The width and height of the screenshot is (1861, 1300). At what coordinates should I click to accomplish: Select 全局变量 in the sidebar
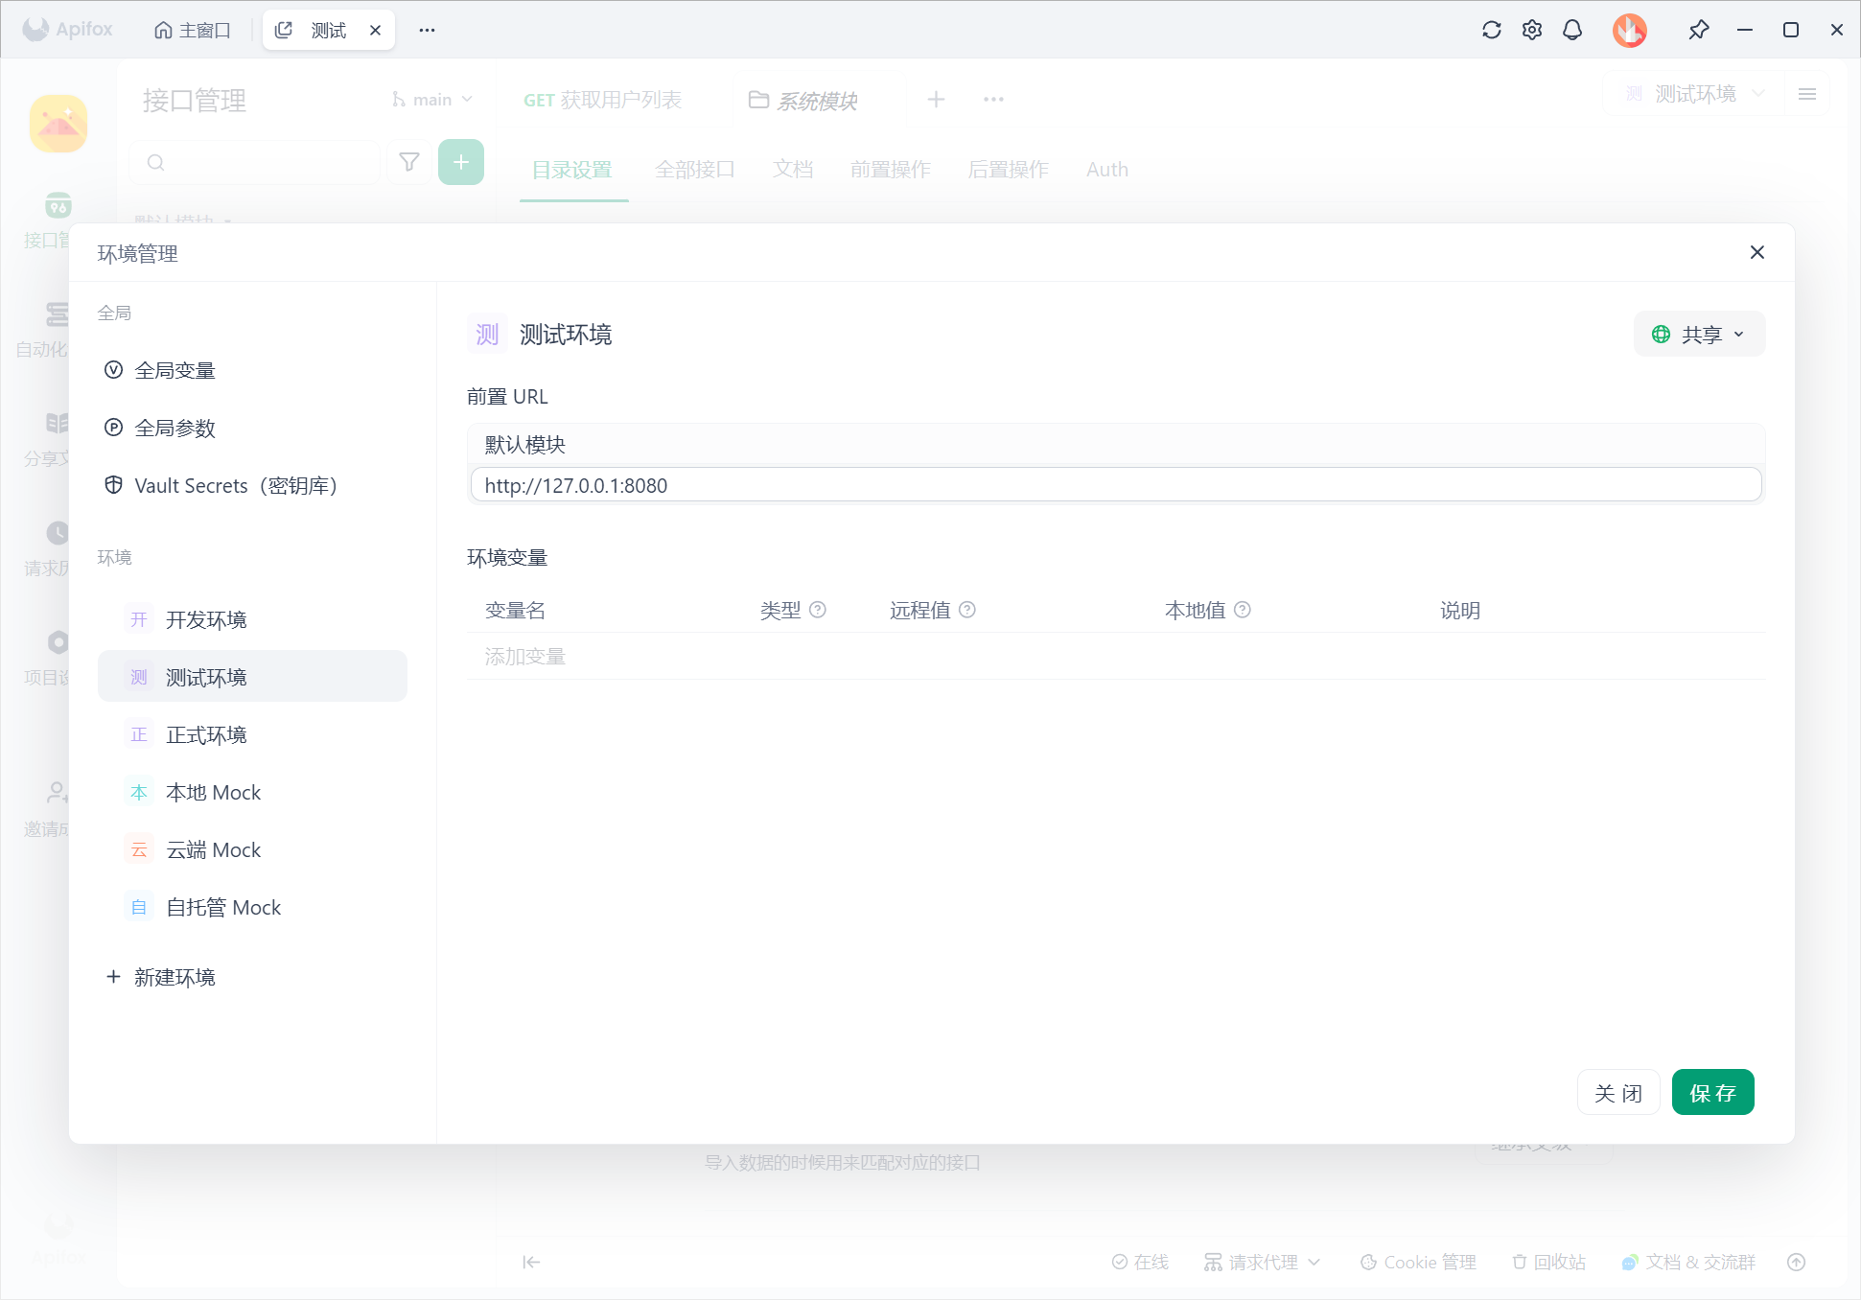tap(174, 370)
